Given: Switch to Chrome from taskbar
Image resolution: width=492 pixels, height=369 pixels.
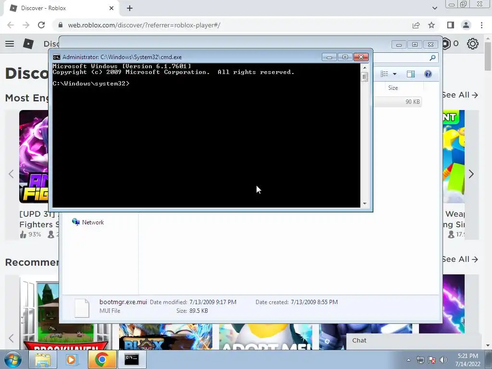Looking at the screenshot, I should tap(102, 359).
